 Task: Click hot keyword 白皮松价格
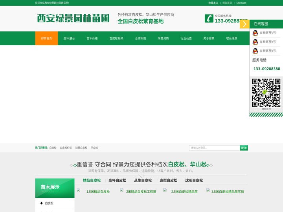click(x=66, y=148)
